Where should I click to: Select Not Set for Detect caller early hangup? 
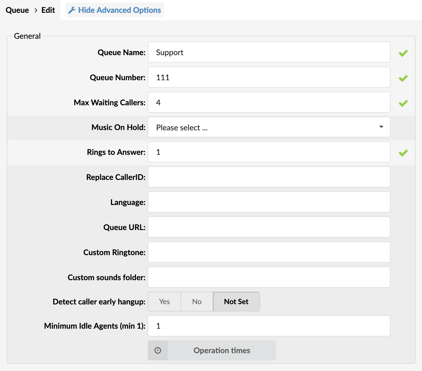tap(236, 302)
